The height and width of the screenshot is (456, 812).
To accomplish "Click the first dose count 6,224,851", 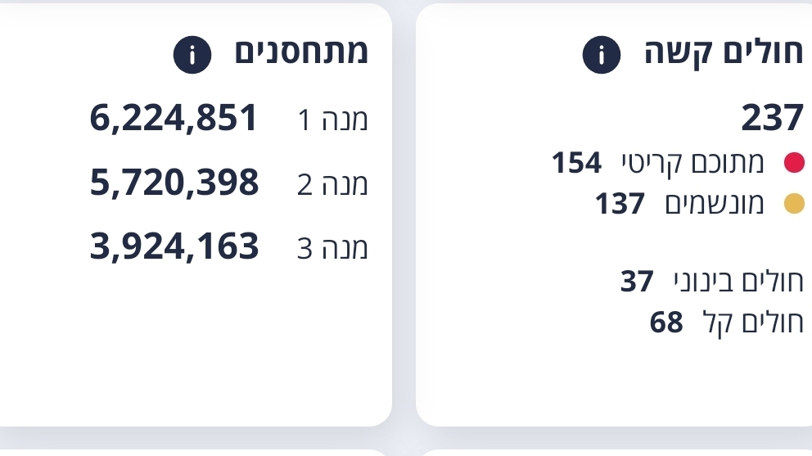I will click(174, 118).
